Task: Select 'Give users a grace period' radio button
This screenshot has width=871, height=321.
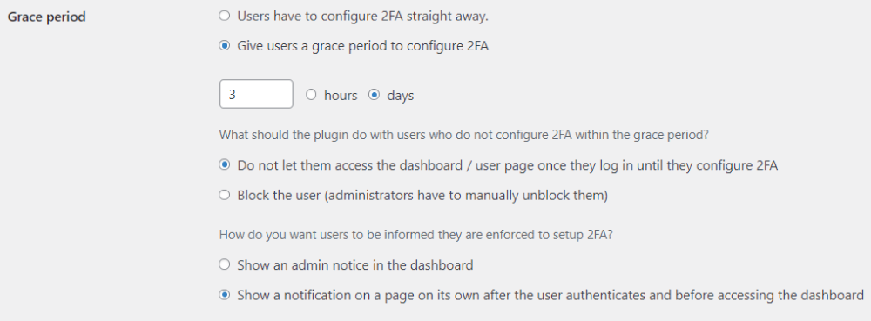Action: [x=225, y=46]
